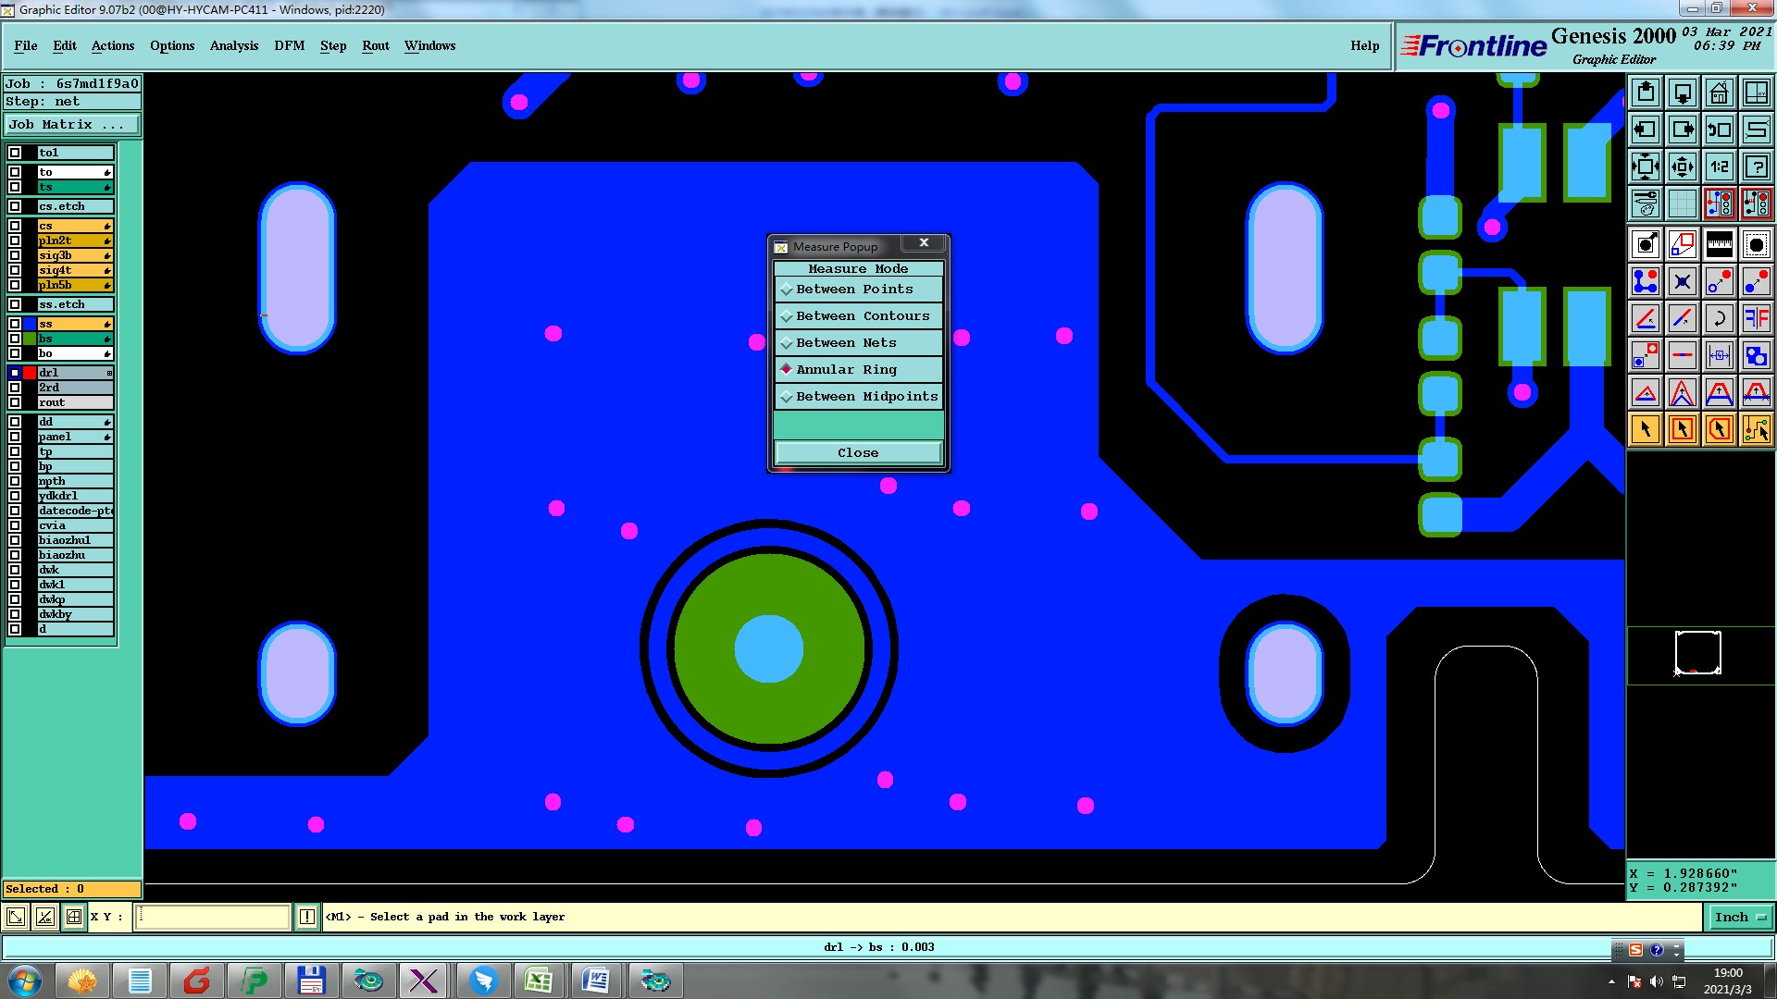Select Annular Ring measure mode

click(859, 370)
